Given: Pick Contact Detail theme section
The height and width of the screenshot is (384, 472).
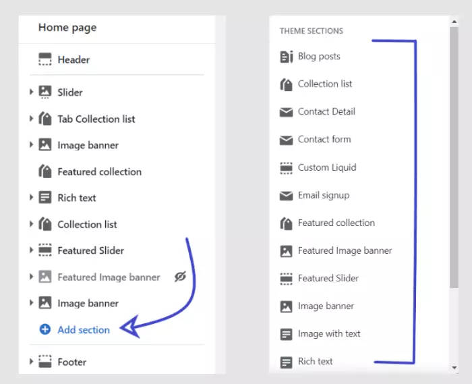Looking at the screenshot, I should [x=326, y=112].
